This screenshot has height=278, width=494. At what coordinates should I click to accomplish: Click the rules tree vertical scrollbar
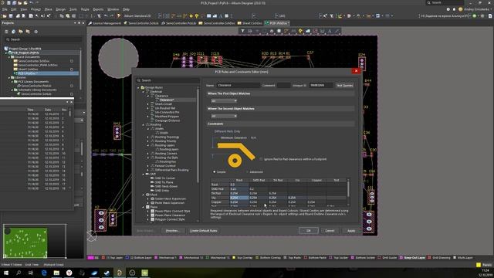198,136
